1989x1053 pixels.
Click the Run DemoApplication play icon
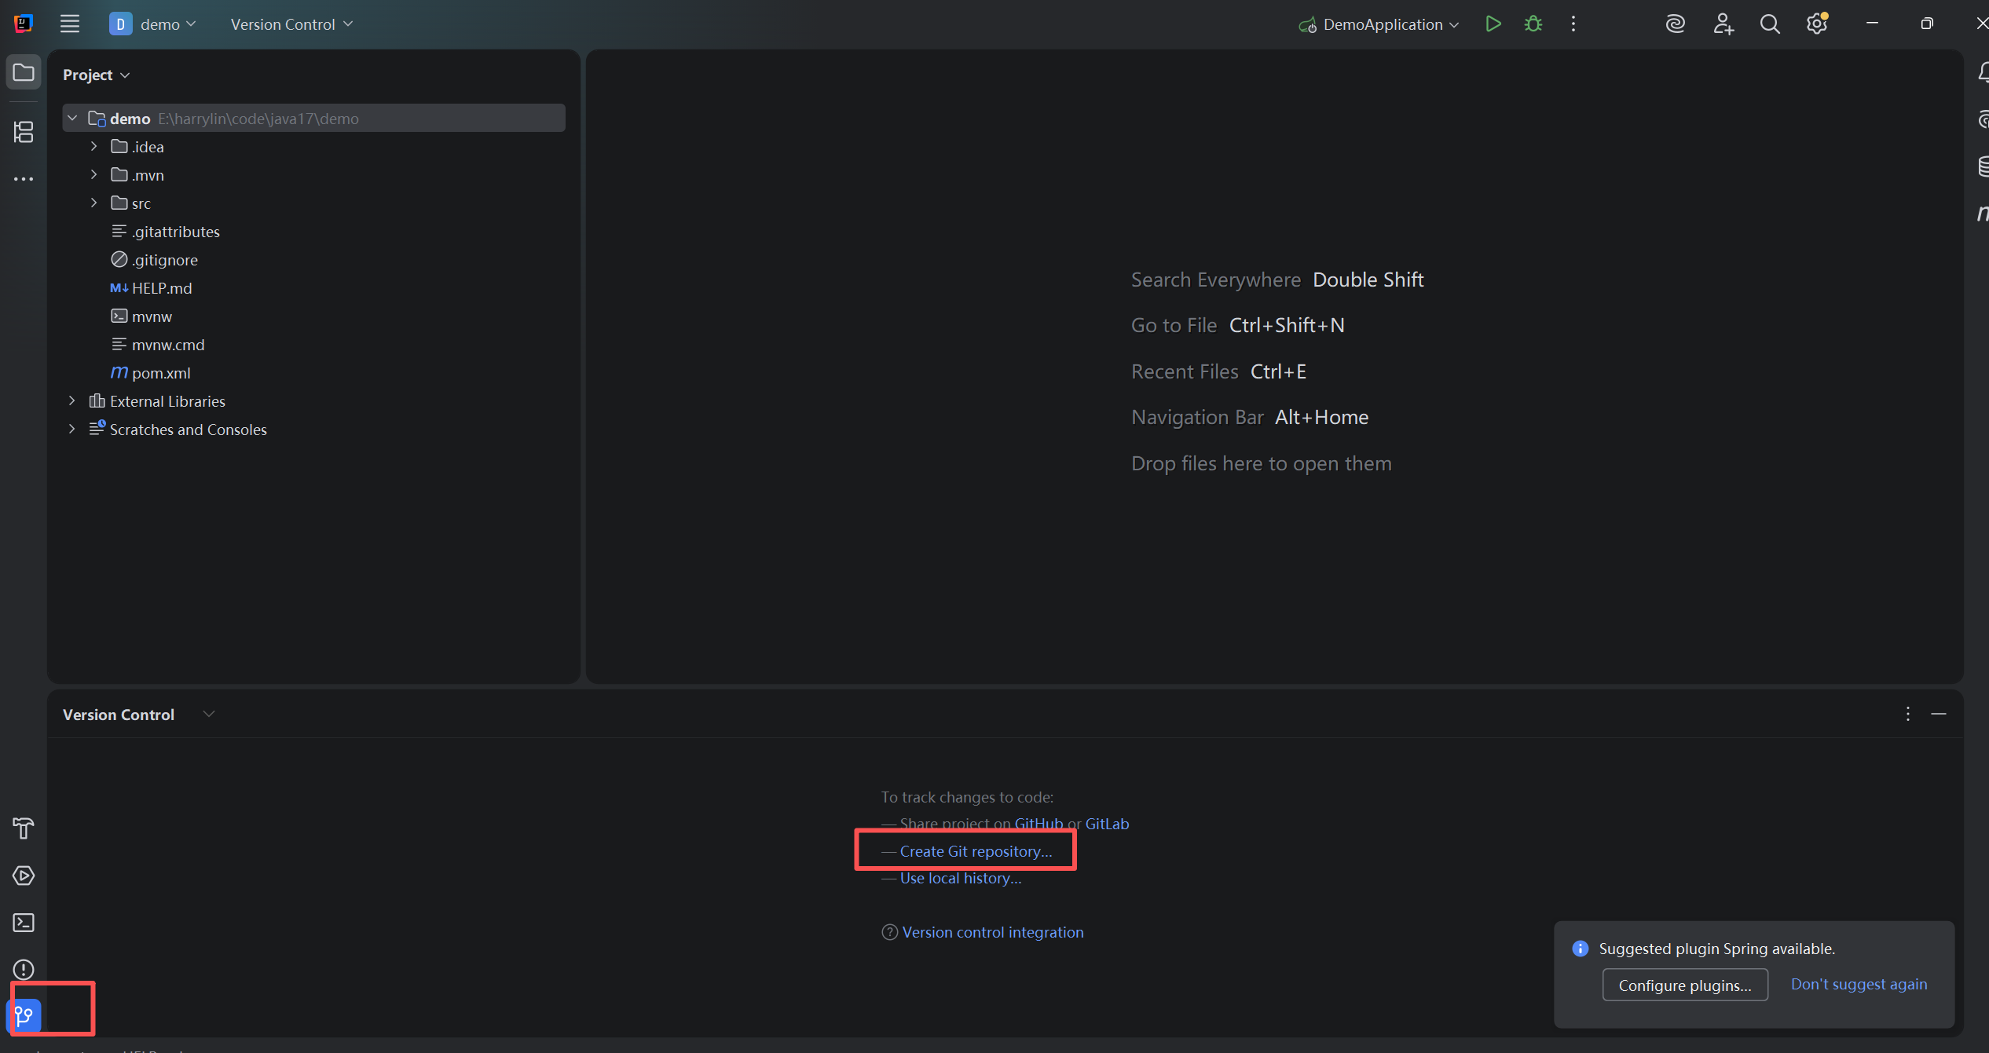(x=1493, y=24)
